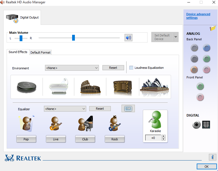The height and width of the screenshot is (171, 218).
Task: Click Reset next to Environment
Action: click(x=113, y=68)
